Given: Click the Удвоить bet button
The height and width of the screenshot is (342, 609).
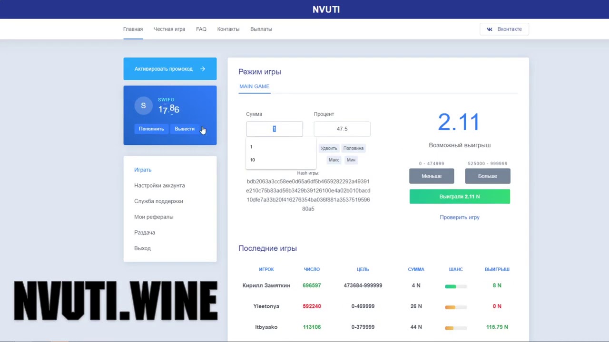Looking at the screenshot, I should 329,148.
